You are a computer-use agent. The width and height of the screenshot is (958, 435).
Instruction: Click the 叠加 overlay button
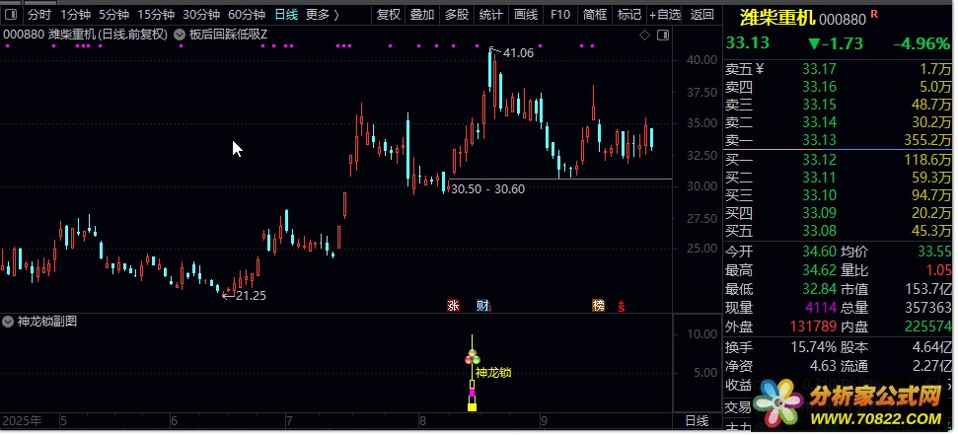coord(422,15)
